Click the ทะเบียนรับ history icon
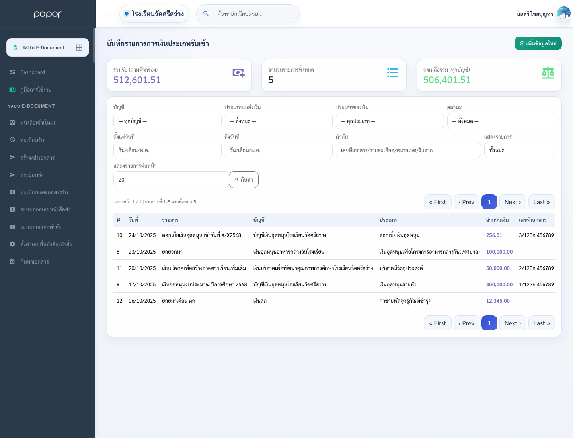573x438 pixels. [x=12, y=140]
